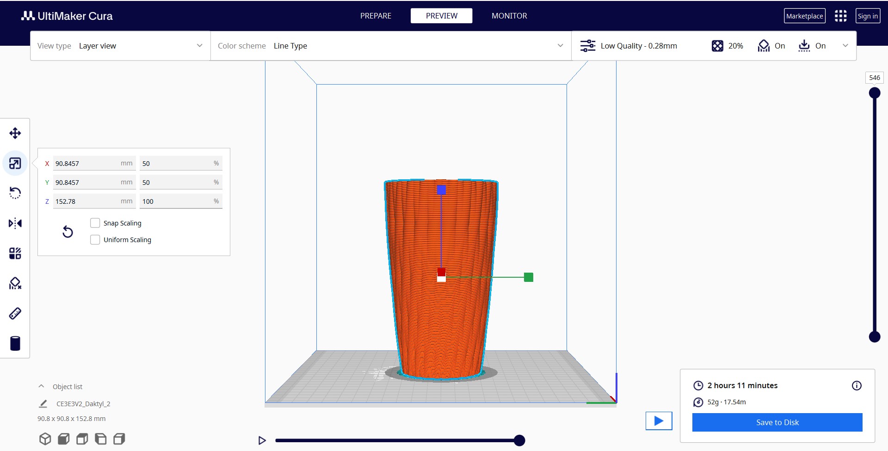Reset scale with the reset arrow icon
The image size is (888, 451).
68,232
